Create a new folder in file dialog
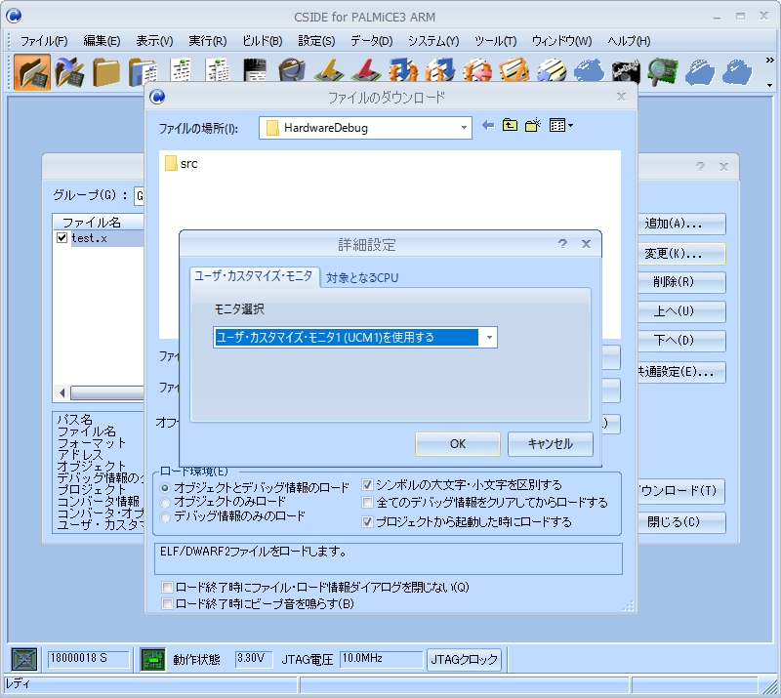This screenshot has width=781, height=698. [x=532, y=125]
